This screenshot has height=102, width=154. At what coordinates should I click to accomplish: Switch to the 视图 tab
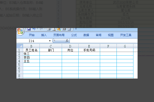[x=111, y=35]
